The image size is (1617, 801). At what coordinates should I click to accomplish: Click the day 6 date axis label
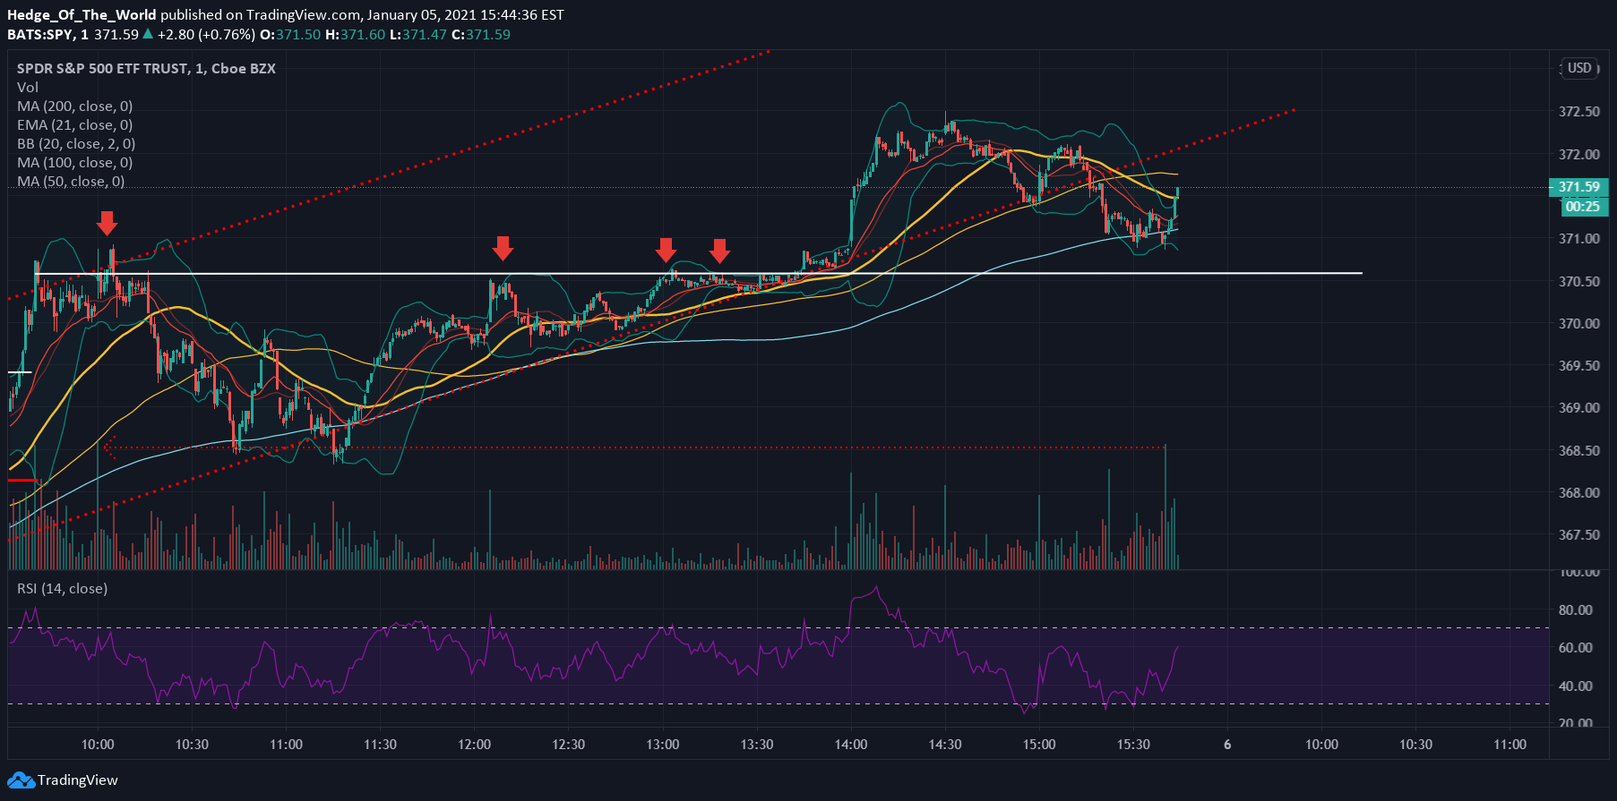(1227, 745)
